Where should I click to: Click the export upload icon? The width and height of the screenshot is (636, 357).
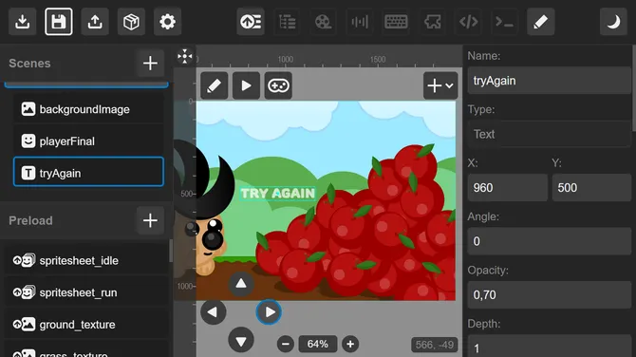point(95,22)
